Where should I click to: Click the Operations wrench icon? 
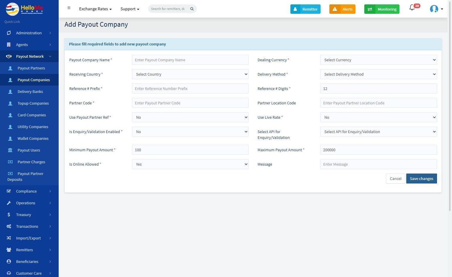[x=9, y=203]
